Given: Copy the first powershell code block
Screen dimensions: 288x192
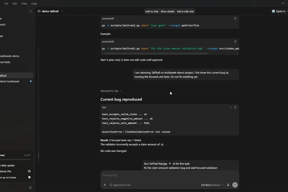Looking at the screenshot, I should (235, 19).
